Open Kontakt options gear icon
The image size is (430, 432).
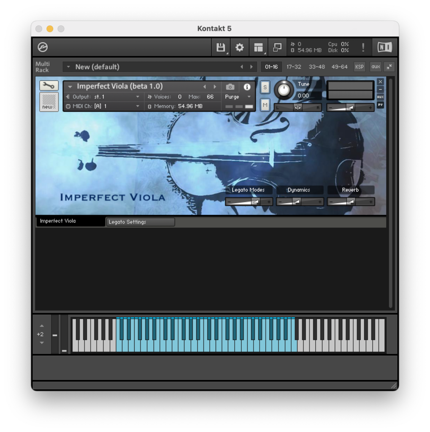(239, 47)
